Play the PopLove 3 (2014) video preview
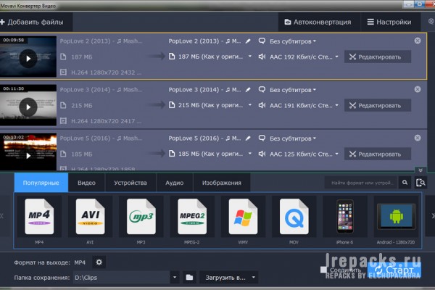This screenshot has width=435, height=290. [28, 107]
